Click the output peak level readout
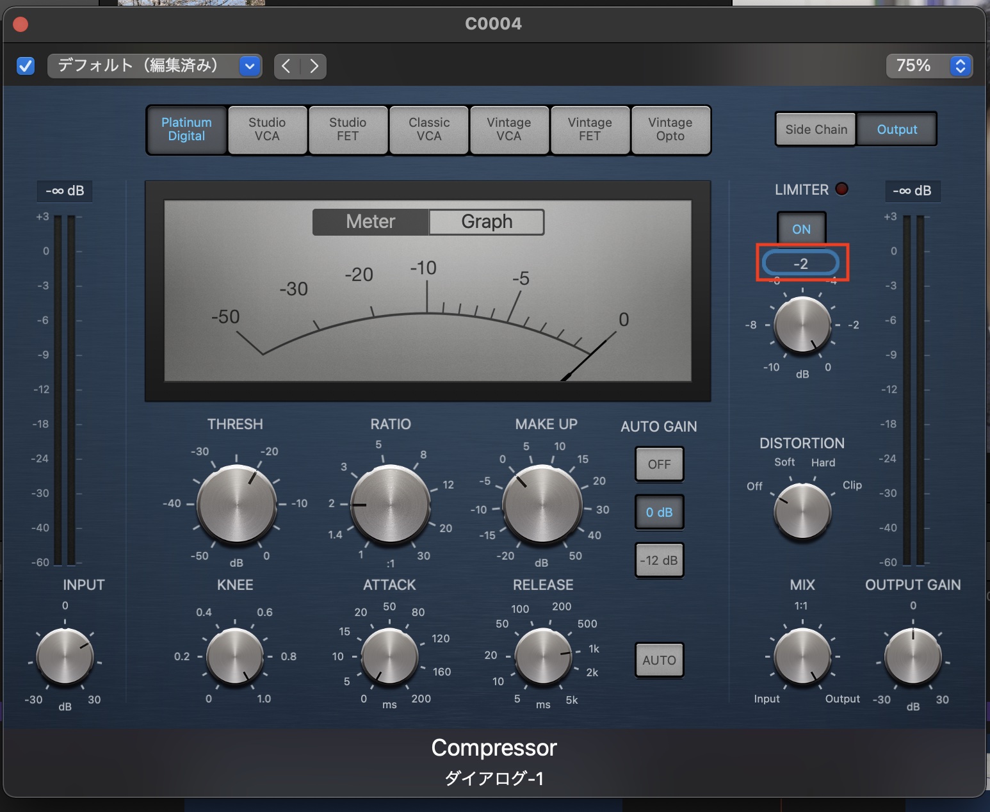This screenshot has height=812, width=990. pyautogui.click(x=913, y=191)
